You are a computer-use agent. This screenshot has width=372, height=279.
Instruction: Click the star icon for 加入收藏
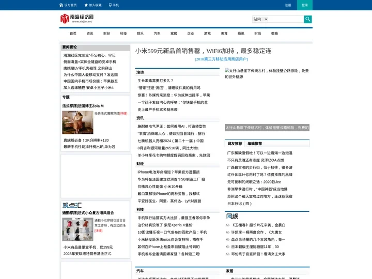coord(86,5)
